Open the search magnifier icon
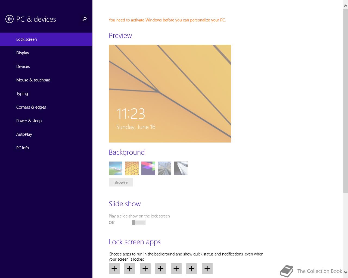Screen dimensions: 348x278 point(85,19)
